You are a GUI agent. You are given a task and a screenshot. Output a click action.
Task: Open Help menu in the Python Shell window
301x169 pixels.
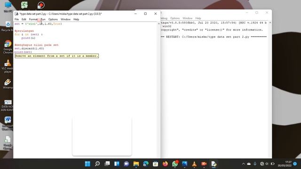click(198, 18)
